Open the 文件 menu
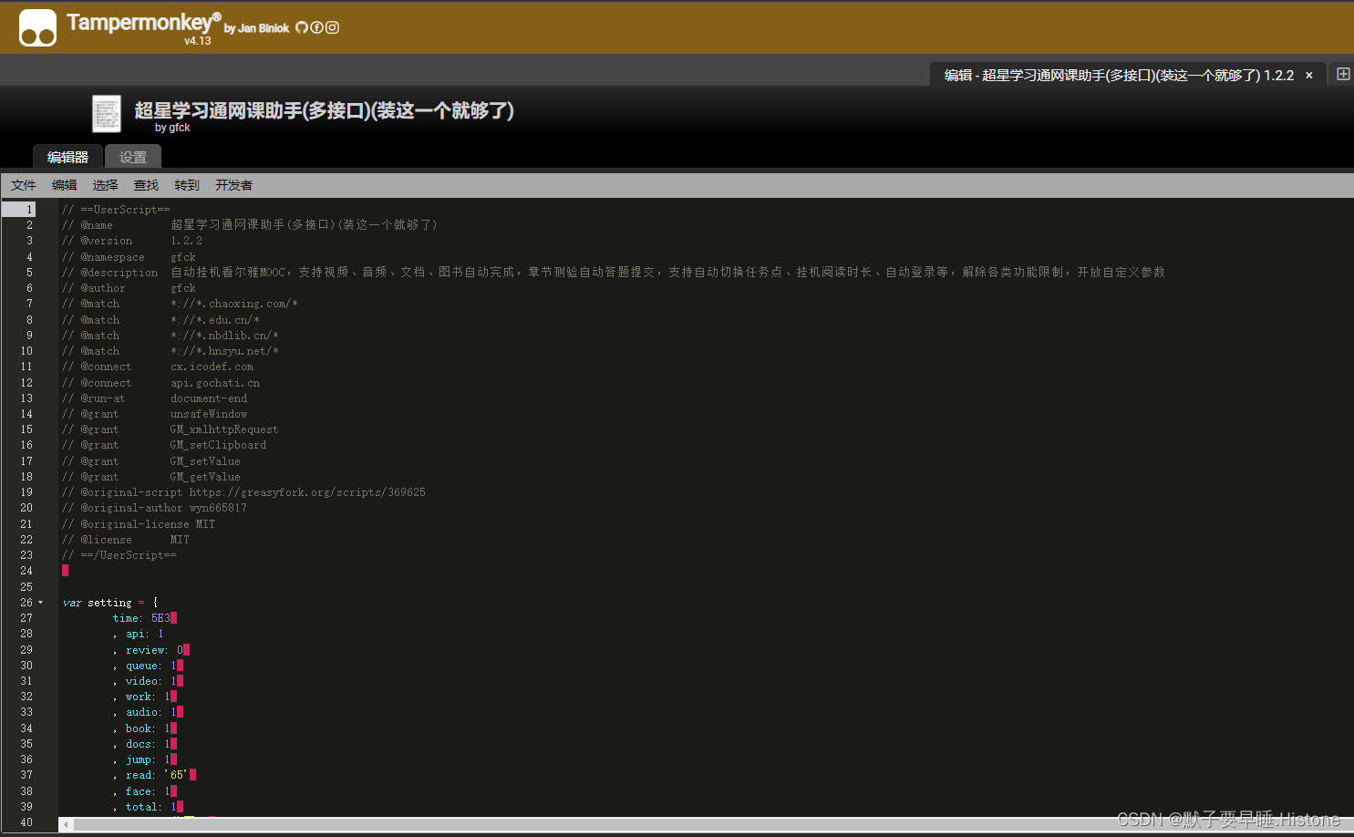This screenshot has width=1354, height=837. [24, 185]
